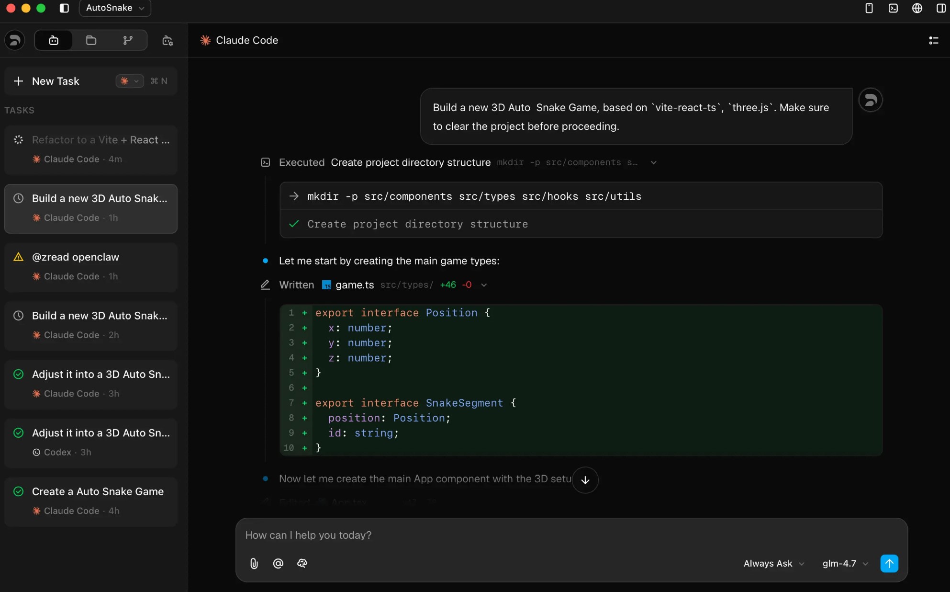This screenshot has height=592, width=950.
Task: Click the @ mention icon in the input box
Action: [278, 563]
